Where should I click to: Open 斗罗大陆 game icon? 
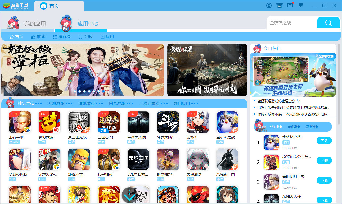click(x=168, y=122)
